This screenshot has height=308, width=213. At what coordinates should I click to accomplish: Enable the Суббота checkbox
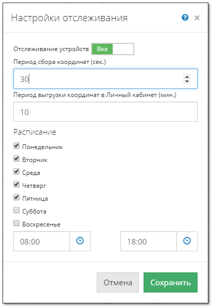coord(16,210)
